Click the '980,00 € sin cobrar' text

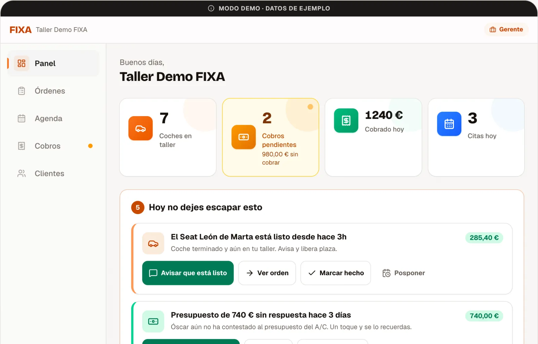tap(280, 158)
